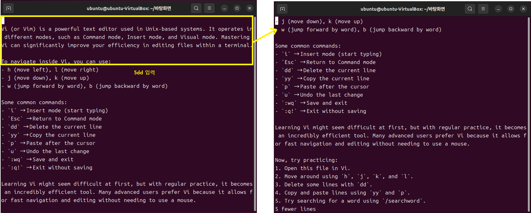531x213 pixels.
Task: Maximize the right terminal window
Action: click(511, 9)
